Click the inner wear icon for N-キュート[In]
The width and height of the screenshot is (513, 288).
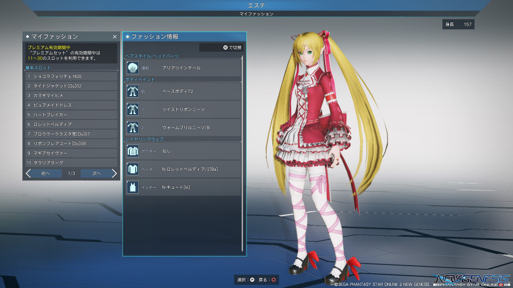click(x=133, y=187)
